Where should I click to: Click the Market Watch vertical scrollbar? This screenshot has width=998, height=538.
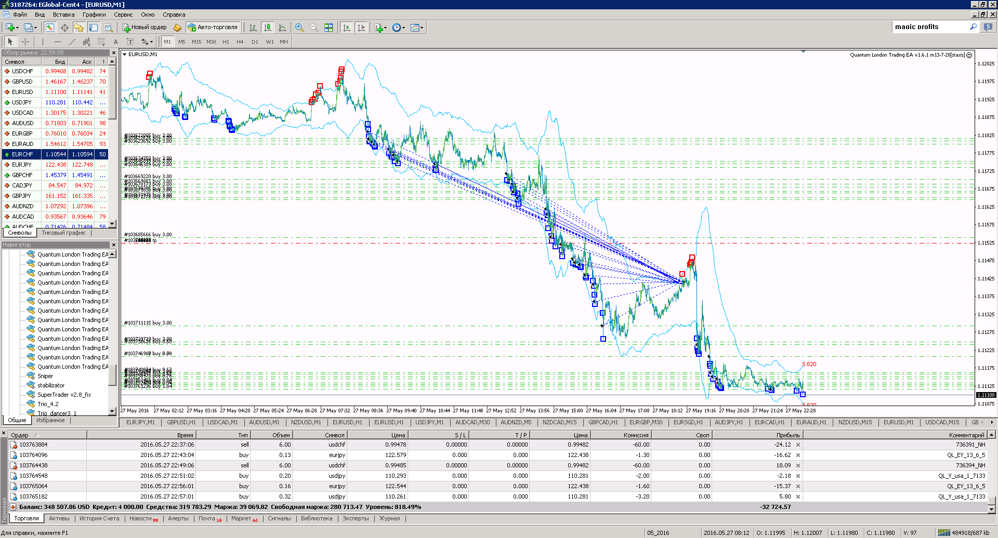(x=112, y=142)
